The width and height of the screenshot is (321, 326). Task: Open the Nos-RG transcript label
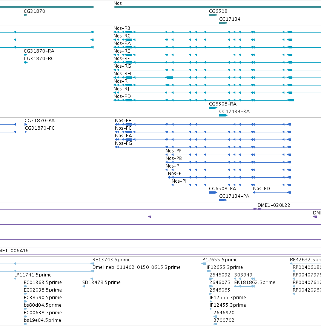pyautogui.click(x=122, y=66)
